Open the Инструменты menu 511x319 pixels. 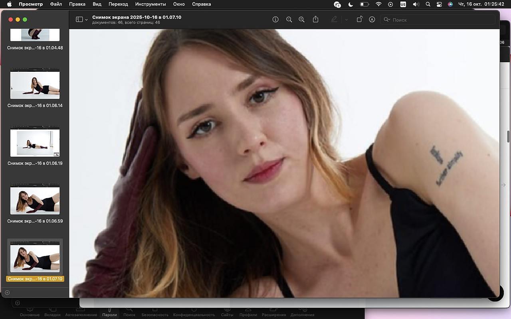(x=151, y=4)
